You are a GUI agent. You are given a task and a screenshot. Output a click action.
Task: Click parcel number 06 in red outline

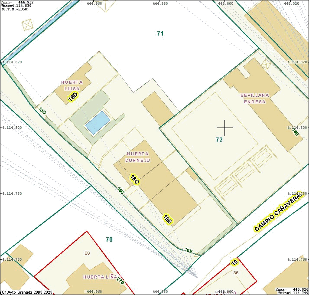tap(87, 253)
